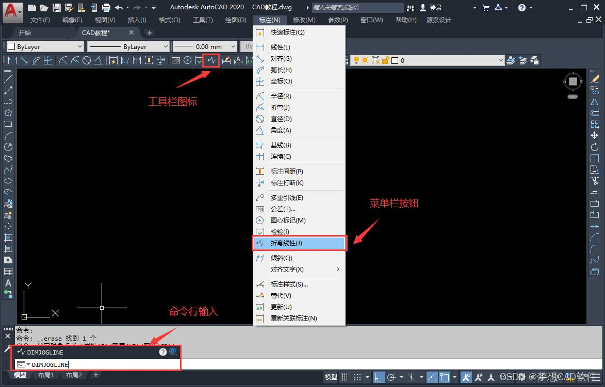Select the Circle draw tool
The image size is (605, 387).
[x=8, y=147]
